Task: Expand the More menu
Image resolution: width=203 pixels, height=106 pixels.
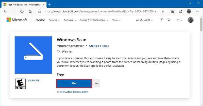Action: coord(116,20)
